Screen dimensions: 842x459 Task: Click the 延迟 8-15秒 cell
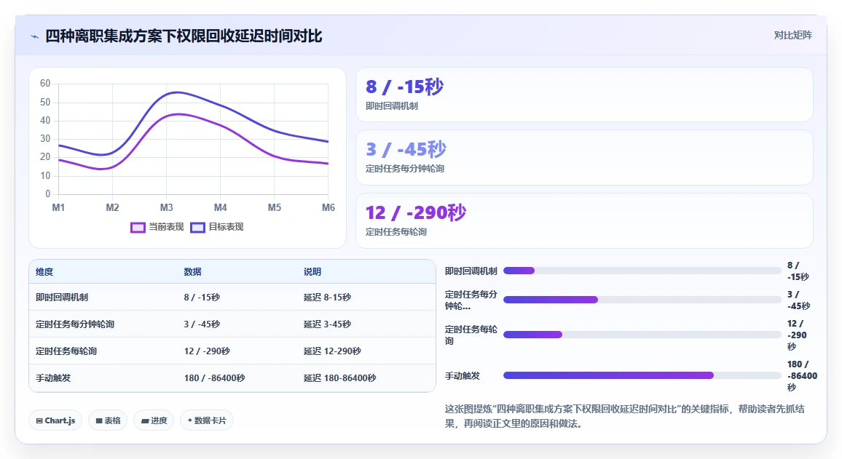tap(327, 297)
